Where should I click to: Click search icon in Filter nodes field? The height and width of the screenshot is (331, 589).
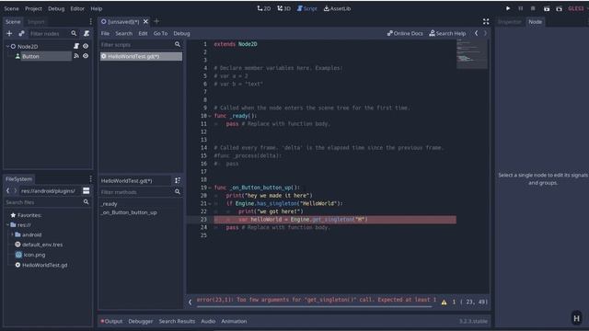(x=74, y=33)
